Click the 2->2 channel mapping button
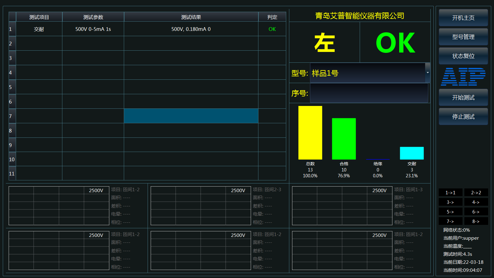 tap(476, 192)
